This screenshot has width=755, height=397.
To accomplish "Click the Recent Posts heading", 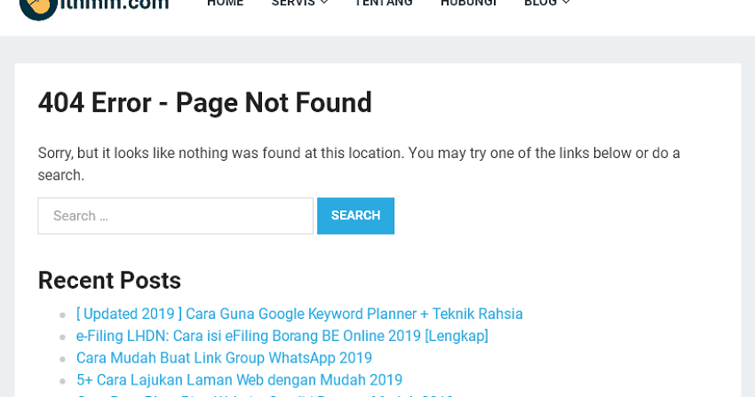I will coord(109,281).
